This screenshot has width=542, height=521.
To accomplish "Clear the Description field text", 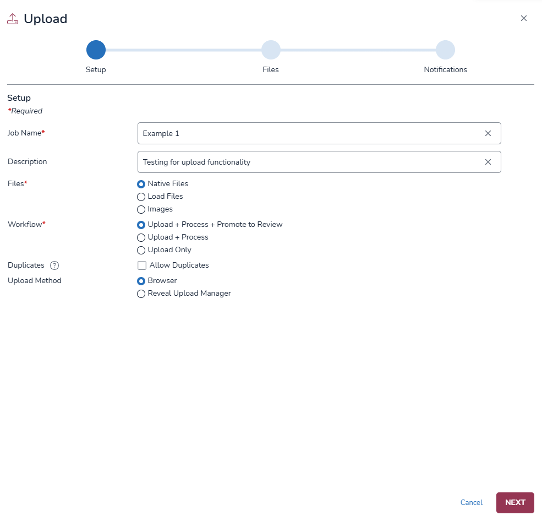I will point(488,162).
